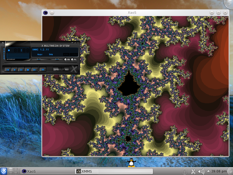Viewport: 233px width, 175px height.
Task: Switch to the XMMS taskbar entry
Action: tap(114, 171)
